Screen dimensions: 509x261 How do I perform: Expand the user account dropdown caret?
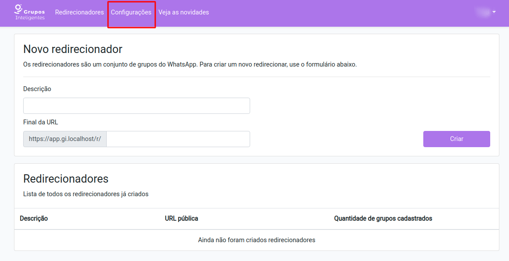click(x=494, y=12)
